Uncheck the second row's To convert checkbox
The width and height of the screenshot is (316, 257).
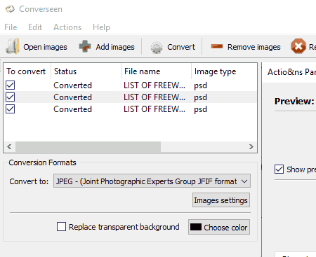11,97
